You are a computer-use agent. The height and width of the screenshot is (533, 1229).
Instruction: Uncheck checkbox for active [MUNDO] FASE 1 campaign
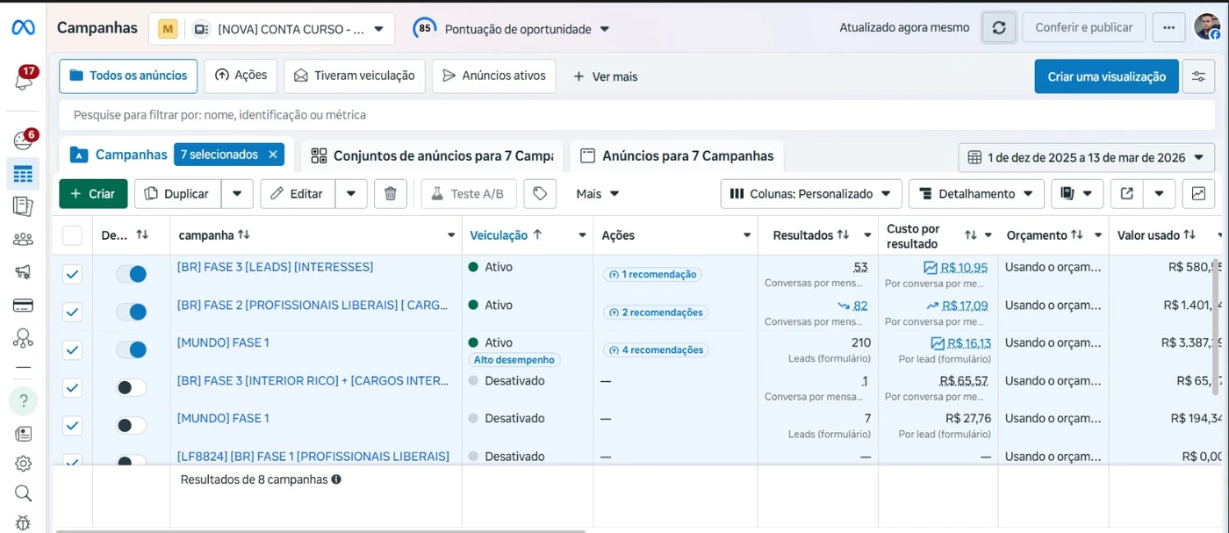[x=72, y=349]
